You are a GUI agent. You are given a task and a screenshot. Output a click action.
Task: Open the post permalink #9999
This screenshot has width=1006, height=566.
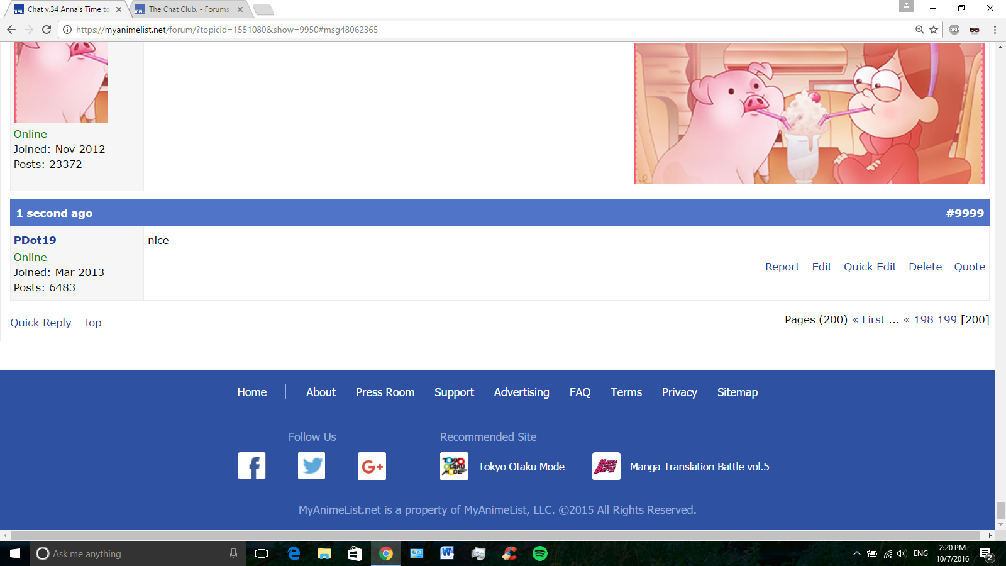tap(965, 213)
